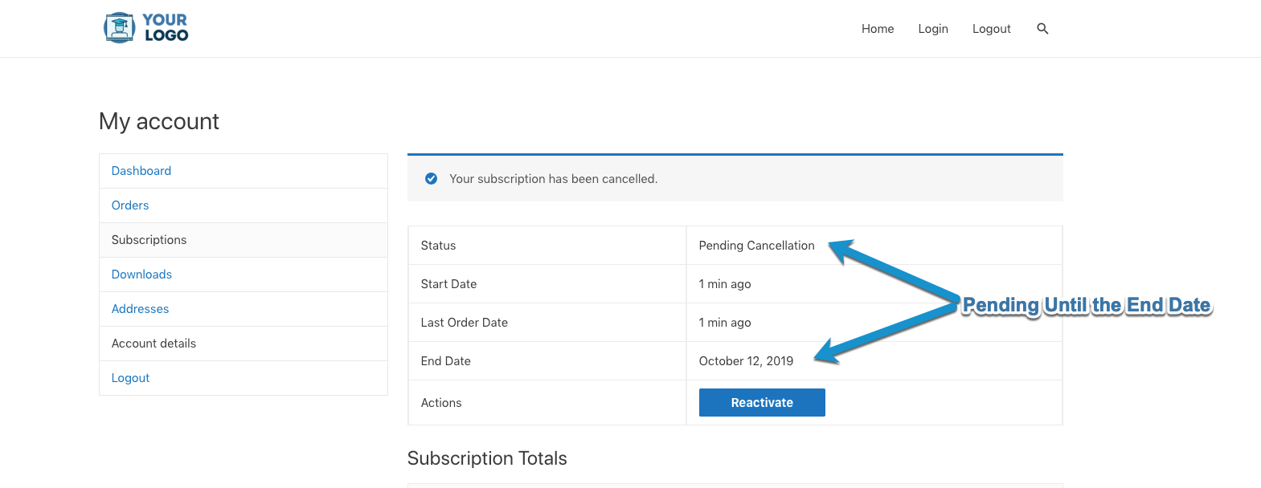Click Logout in the account sidebar
This screenshot has width=1261, height=488.
pyautogui.click(x=130, y=378)
